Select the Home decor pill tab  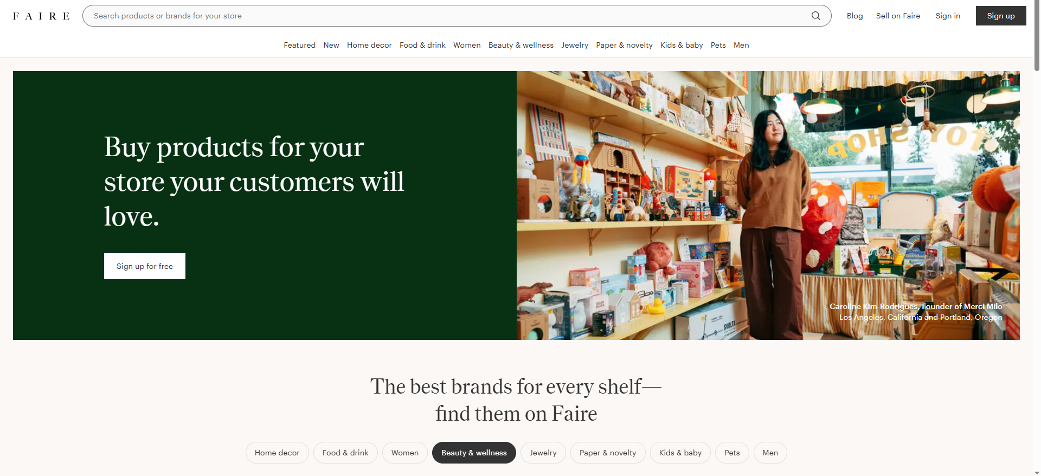click(277, 453)
